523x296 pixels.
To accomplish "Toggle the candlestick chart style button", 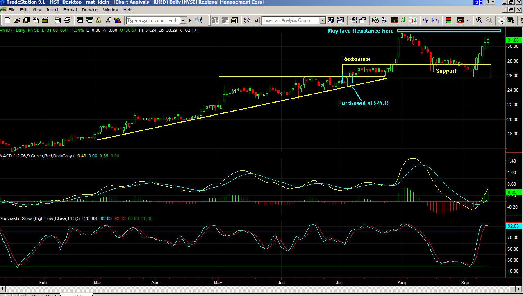I will [x=414, y=20].
